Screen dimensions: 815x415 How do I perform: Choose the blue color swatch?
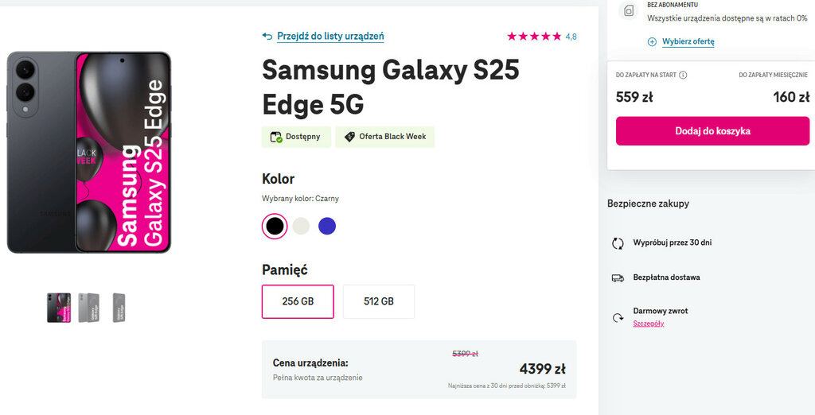click(x=327, y=227)
